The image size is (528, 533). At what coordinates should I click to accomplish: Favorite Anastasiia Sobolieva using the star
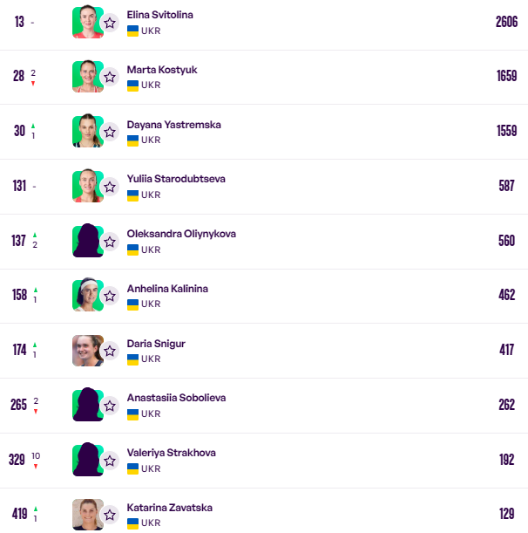pos(110,406)
